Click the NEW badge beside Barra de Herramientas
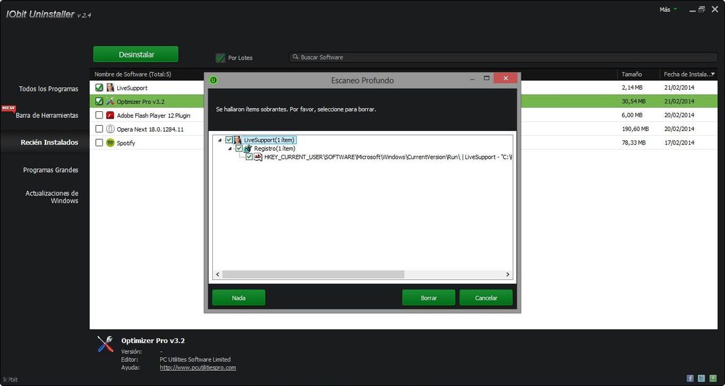The width and height of the screenshot is (725, 386). pyautogui.click(x=9, y=109)
